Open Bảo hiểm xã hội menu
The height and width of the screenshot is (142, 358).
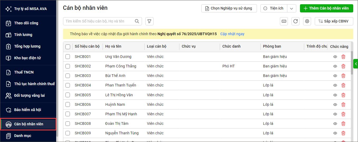click(x=27, y=110)
